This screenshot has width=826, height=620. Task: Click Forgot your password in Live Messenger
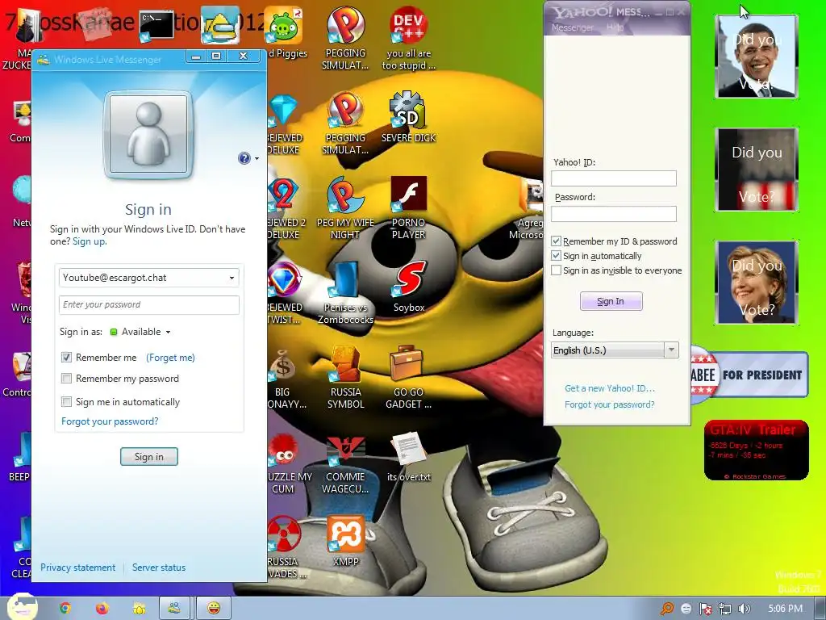tap(110, 421)
